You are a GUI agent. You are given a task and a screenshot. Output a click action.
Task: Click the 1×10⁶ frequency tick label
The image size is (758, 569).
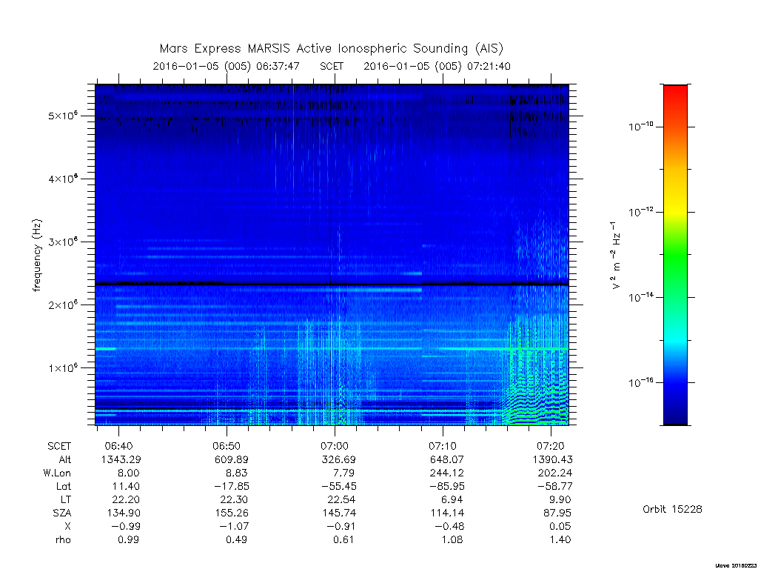point(63,367)
